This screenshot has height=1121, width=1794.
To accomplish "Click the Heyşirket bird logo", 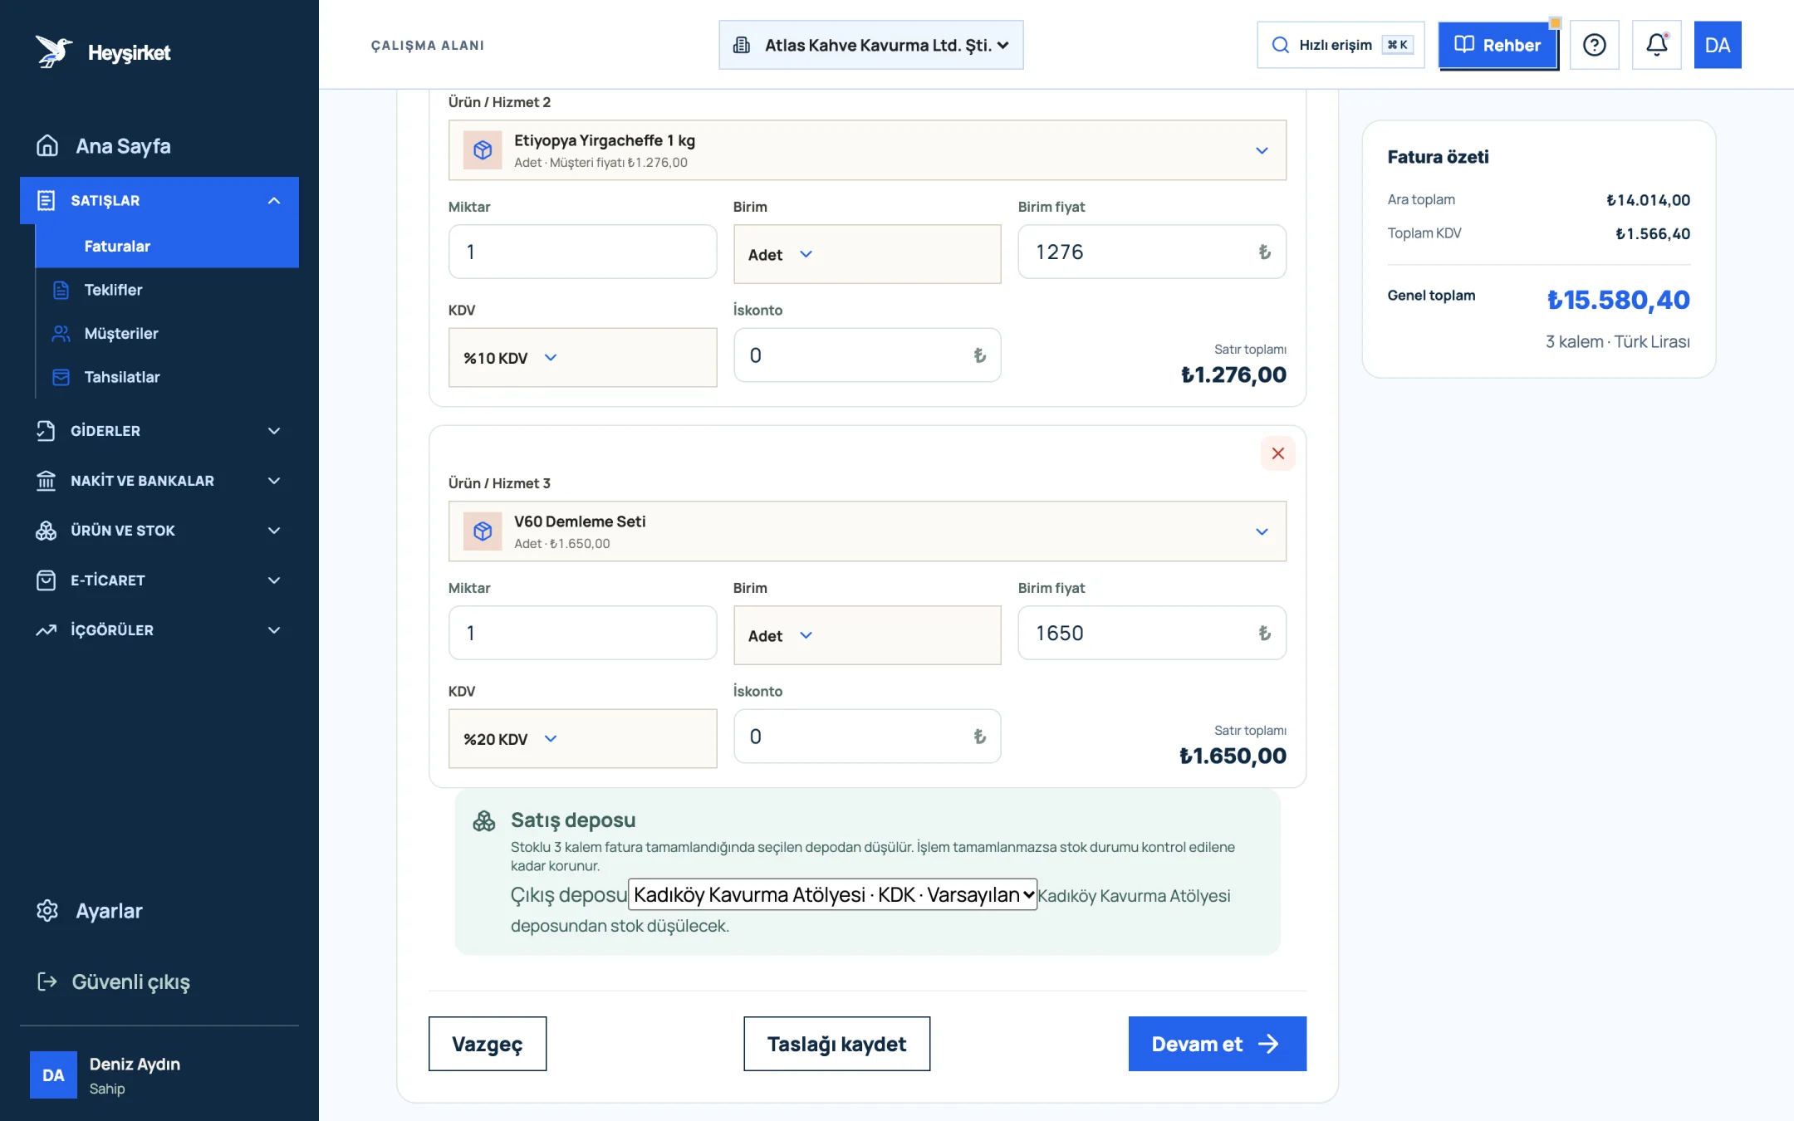I will [x=53, y=51].
